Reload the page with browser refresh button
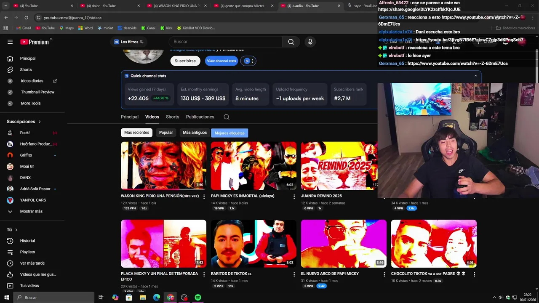Screen dimensions: 539x303 [x=26, y=18]
